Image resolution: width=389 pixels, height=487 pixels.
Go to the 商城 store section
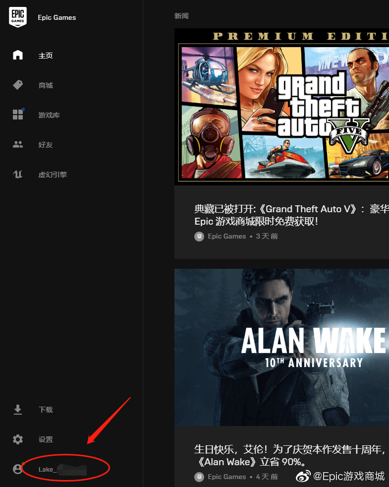tap(46, 85)
